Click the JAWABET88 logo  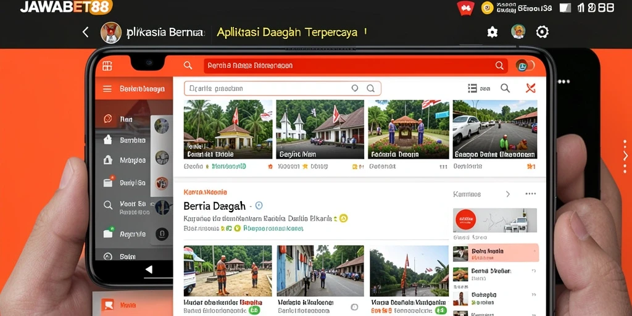[x=66, y=7]
